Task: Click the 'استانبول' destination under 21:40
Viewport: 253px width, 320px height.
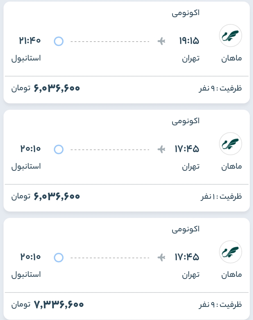Action: (26, 58)
